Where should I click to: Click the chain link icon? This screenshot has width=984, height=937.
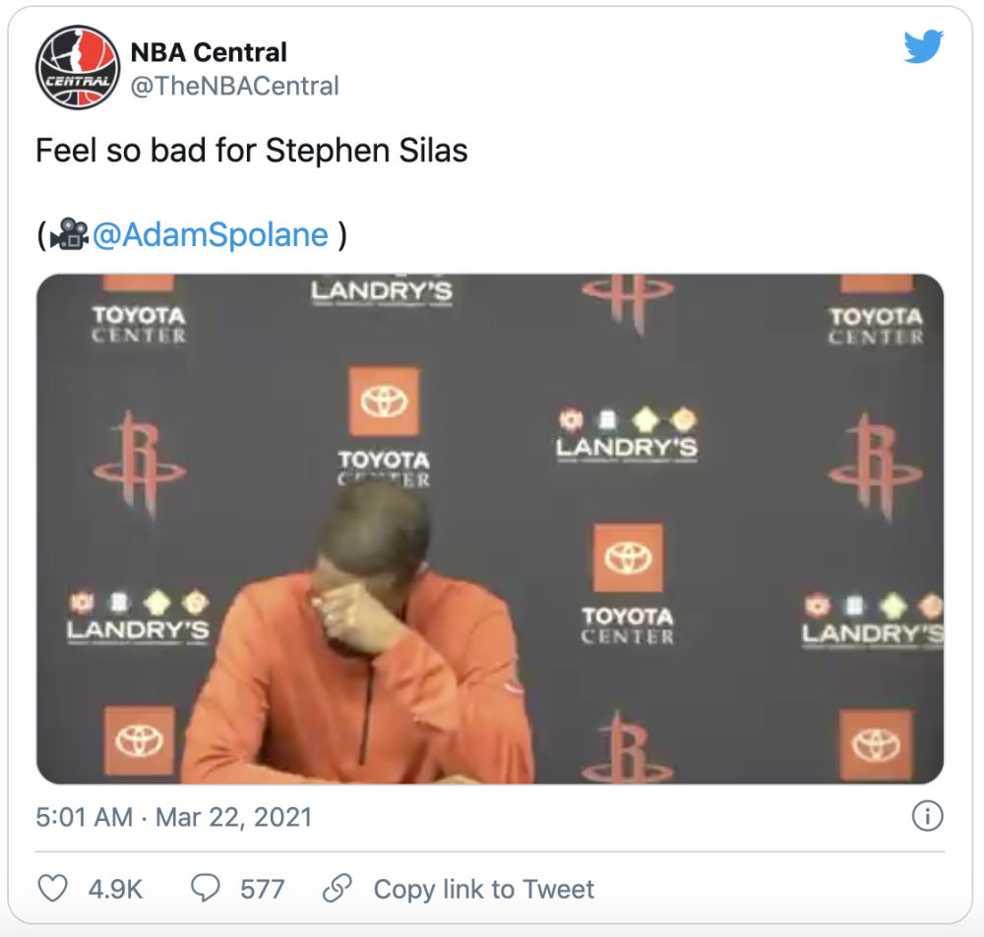(337, 888)
